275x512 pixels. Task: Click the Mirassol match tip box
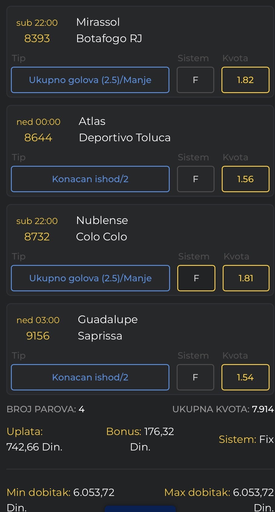point(90,80)
